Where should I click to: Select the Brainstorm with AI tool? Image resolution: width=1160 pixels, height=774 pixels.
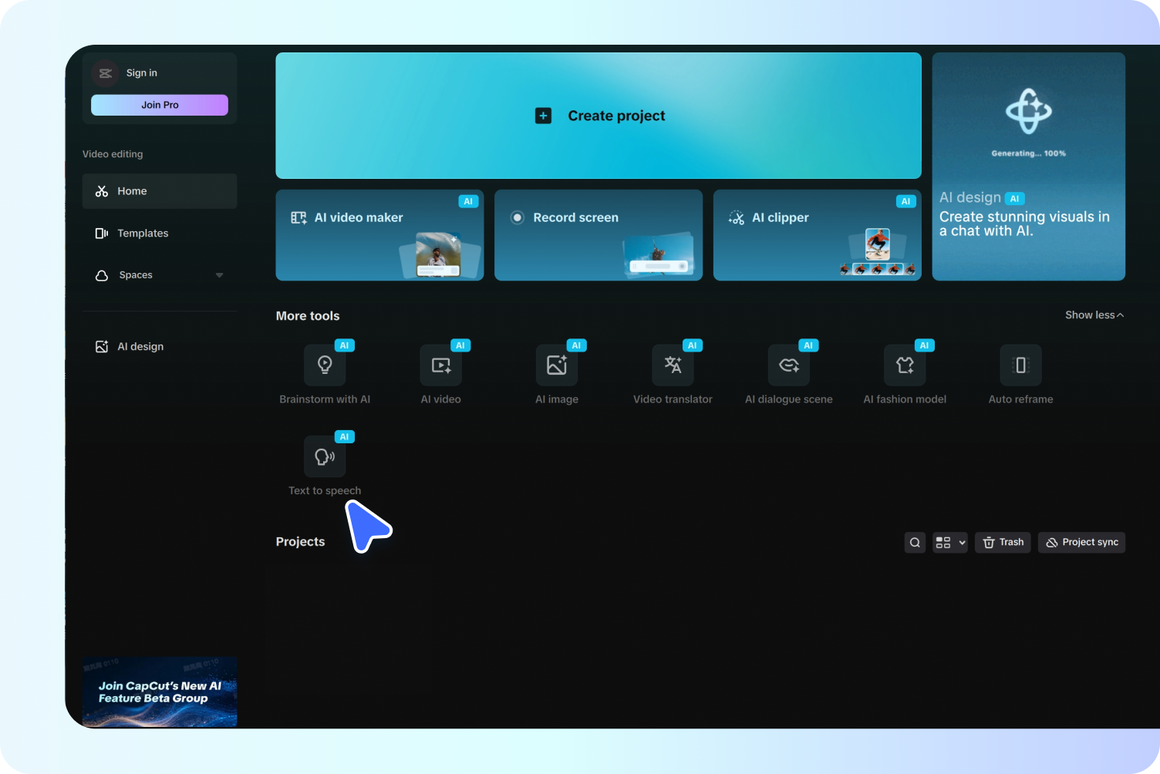[x=325, y=374]
